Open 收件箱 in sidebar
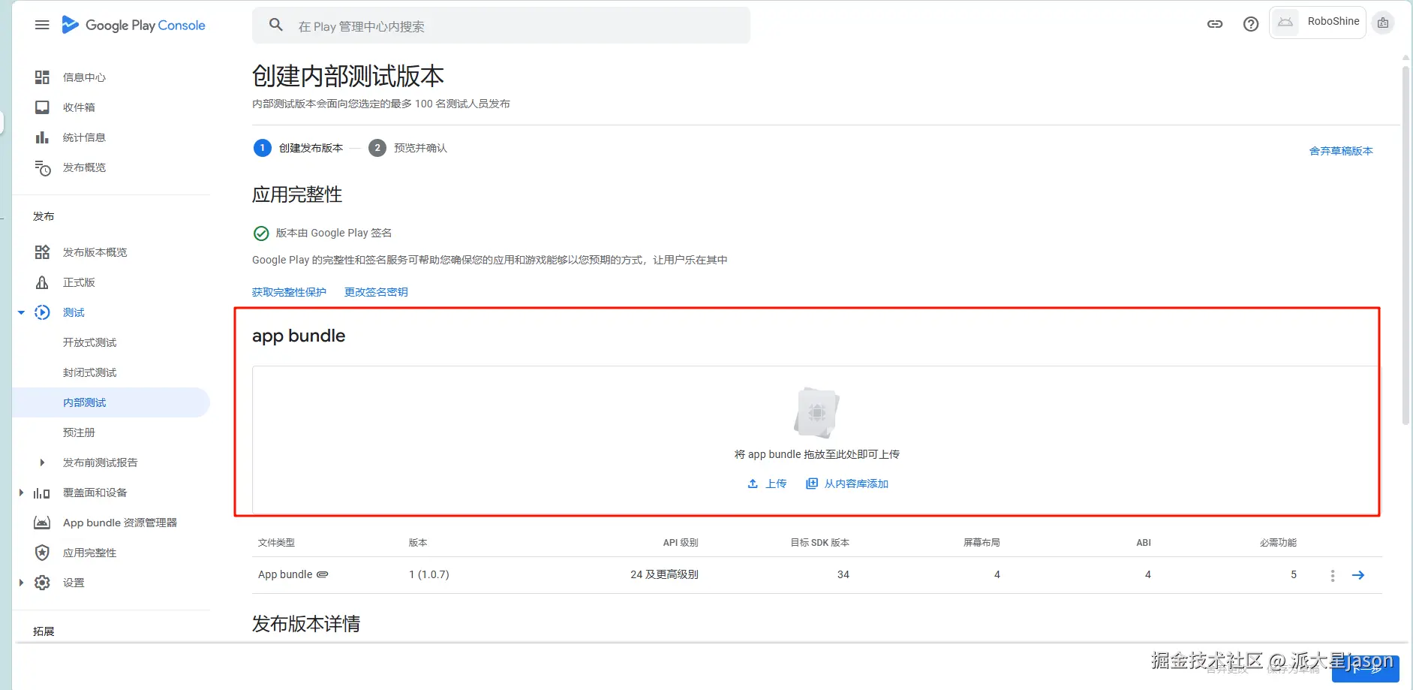 (79, 107)
